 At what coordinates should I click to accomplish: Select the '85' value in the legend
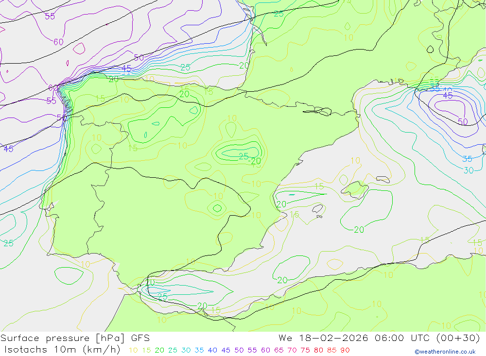click(332, 351)
